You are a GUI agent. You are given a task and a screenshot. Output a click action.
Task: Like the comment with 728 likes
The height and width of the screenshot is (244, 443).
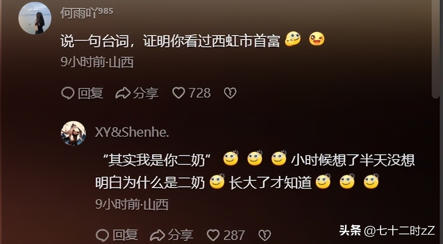[179, 93]
